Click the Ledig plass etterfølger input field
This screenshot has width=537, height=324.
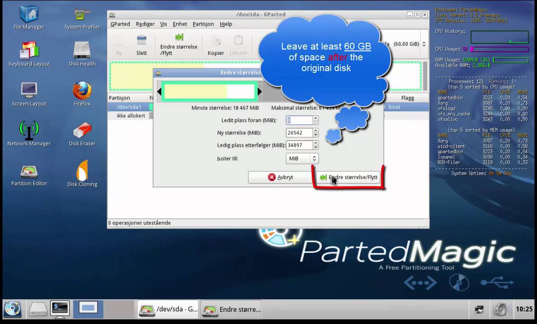(x=299, y=145)
